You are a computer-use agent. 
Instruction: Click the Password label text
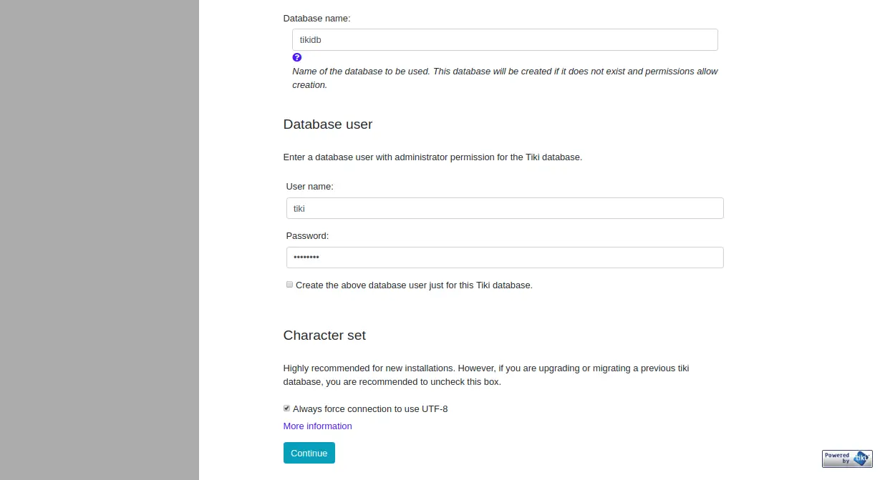point(307,235)
